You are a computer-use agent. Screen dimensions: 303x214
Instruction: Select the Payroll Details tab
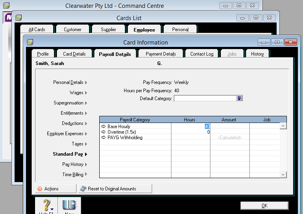(x=115, y=54)
